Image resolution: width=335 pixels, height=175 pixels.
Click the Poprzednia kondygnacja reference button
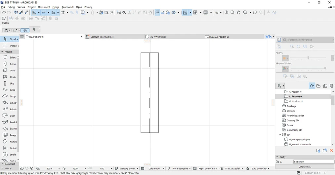click(x=308, y=40)
